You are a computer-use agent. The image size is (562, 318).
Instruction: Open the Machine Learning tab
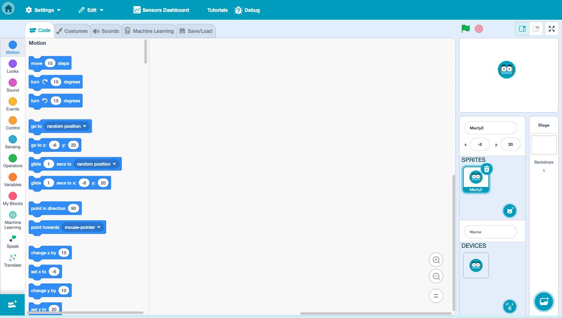pyautogui.click(x=149, y=31)
